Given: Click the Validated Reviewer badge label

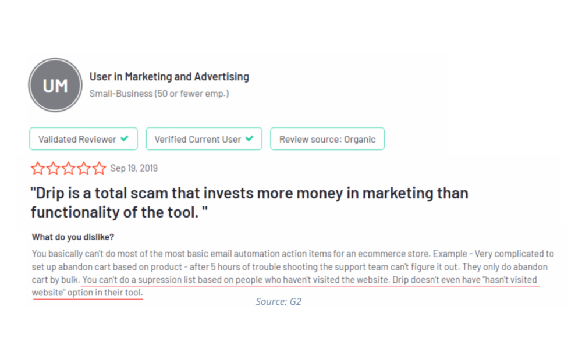Looking at the screenshot, I should tap(77, 139).
